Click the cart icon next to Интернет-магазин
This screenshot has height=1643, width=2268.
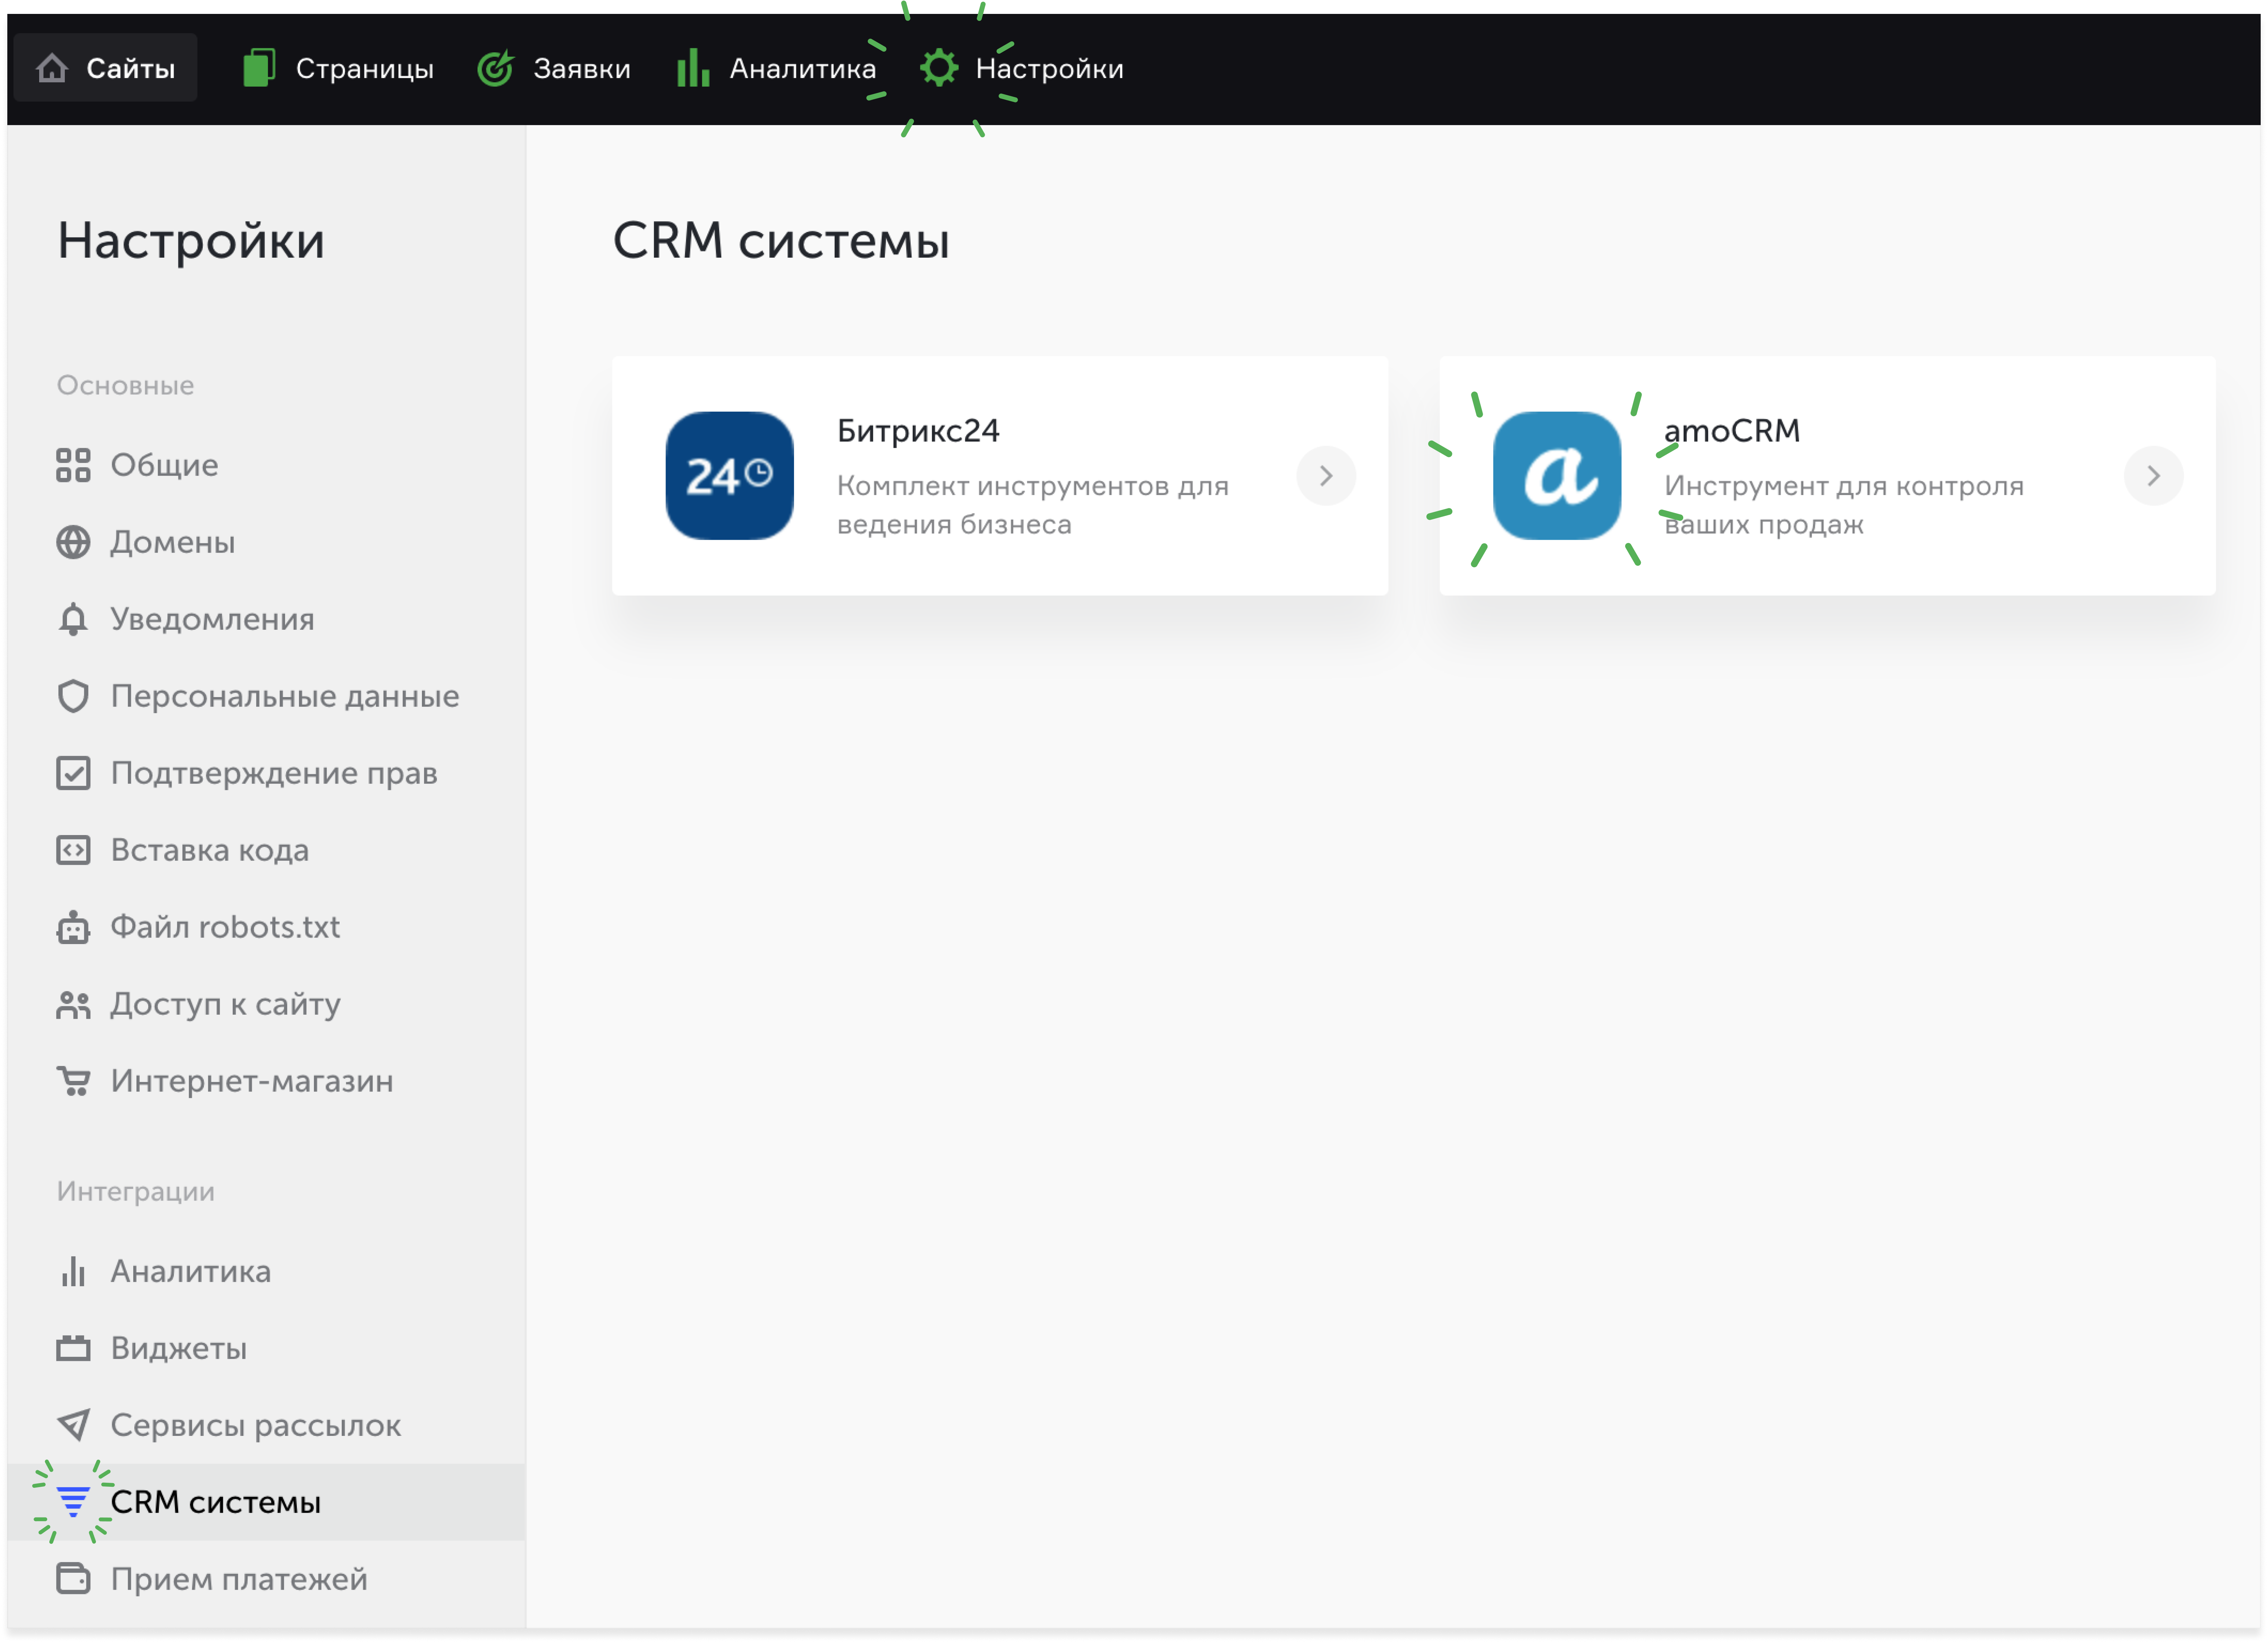pos(73,1081)
